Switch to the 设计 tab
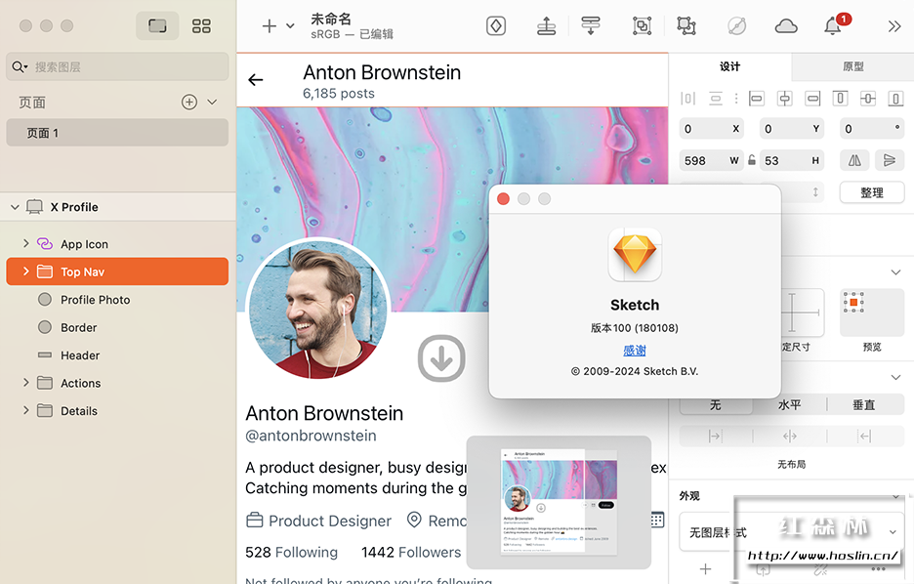 [729, 66]
